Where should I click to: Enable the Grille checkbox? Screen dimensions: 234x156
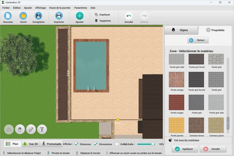pyautogui.click(x=117, y=144)
